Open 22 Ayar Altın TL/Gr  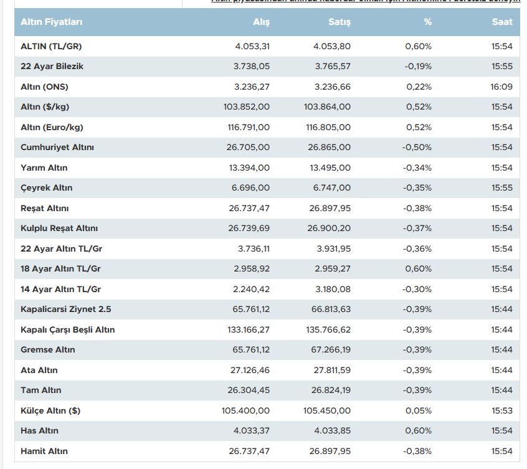click(61, 249)
